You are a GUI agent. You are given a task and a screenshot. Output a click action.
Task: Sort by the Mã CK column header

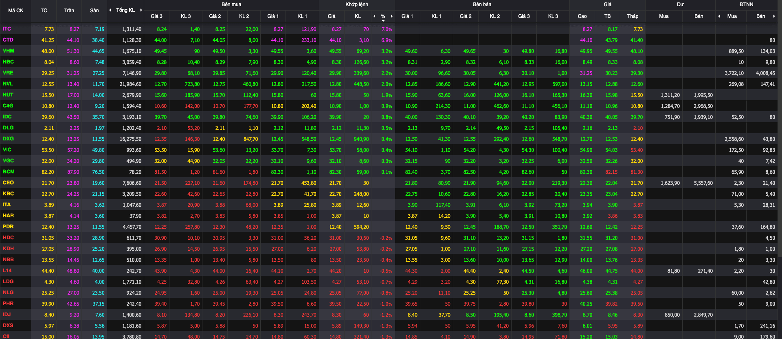[x=15, y=11]
